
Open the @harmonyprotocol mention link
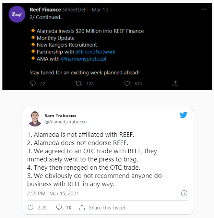tap(84, 59)
